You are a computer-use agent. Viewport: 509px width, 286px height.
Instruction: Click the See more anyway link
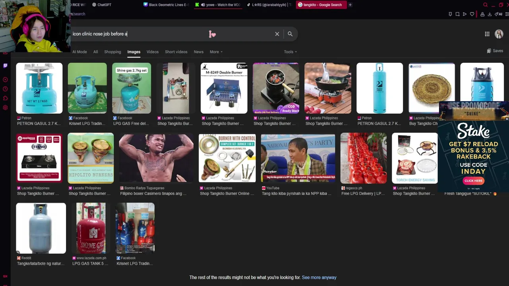[x=319, y=277]
